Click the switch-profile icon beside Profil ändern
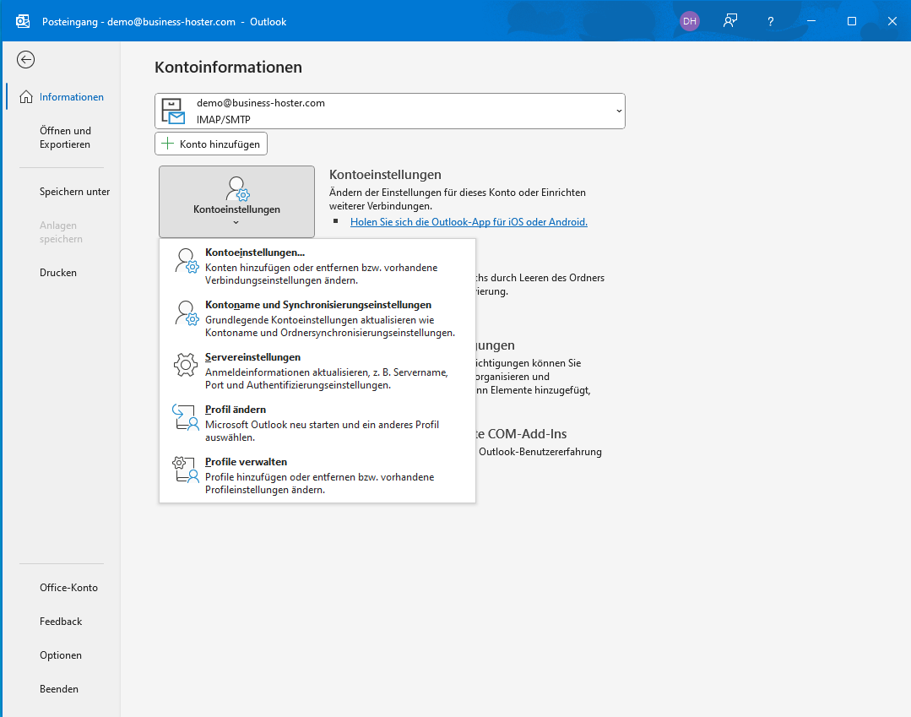 pyautogui.click(x=186, y=418)
